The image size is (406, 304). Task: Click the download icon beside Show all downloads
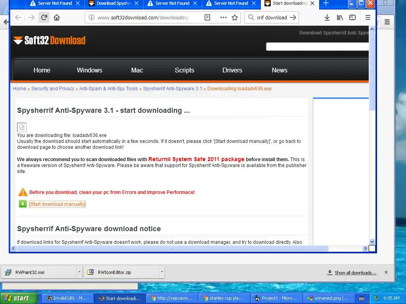coord(329,272)
